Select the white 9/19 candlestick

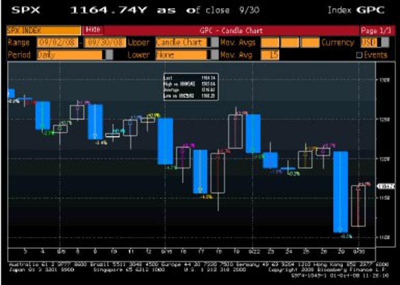click(x=235, y=131)
